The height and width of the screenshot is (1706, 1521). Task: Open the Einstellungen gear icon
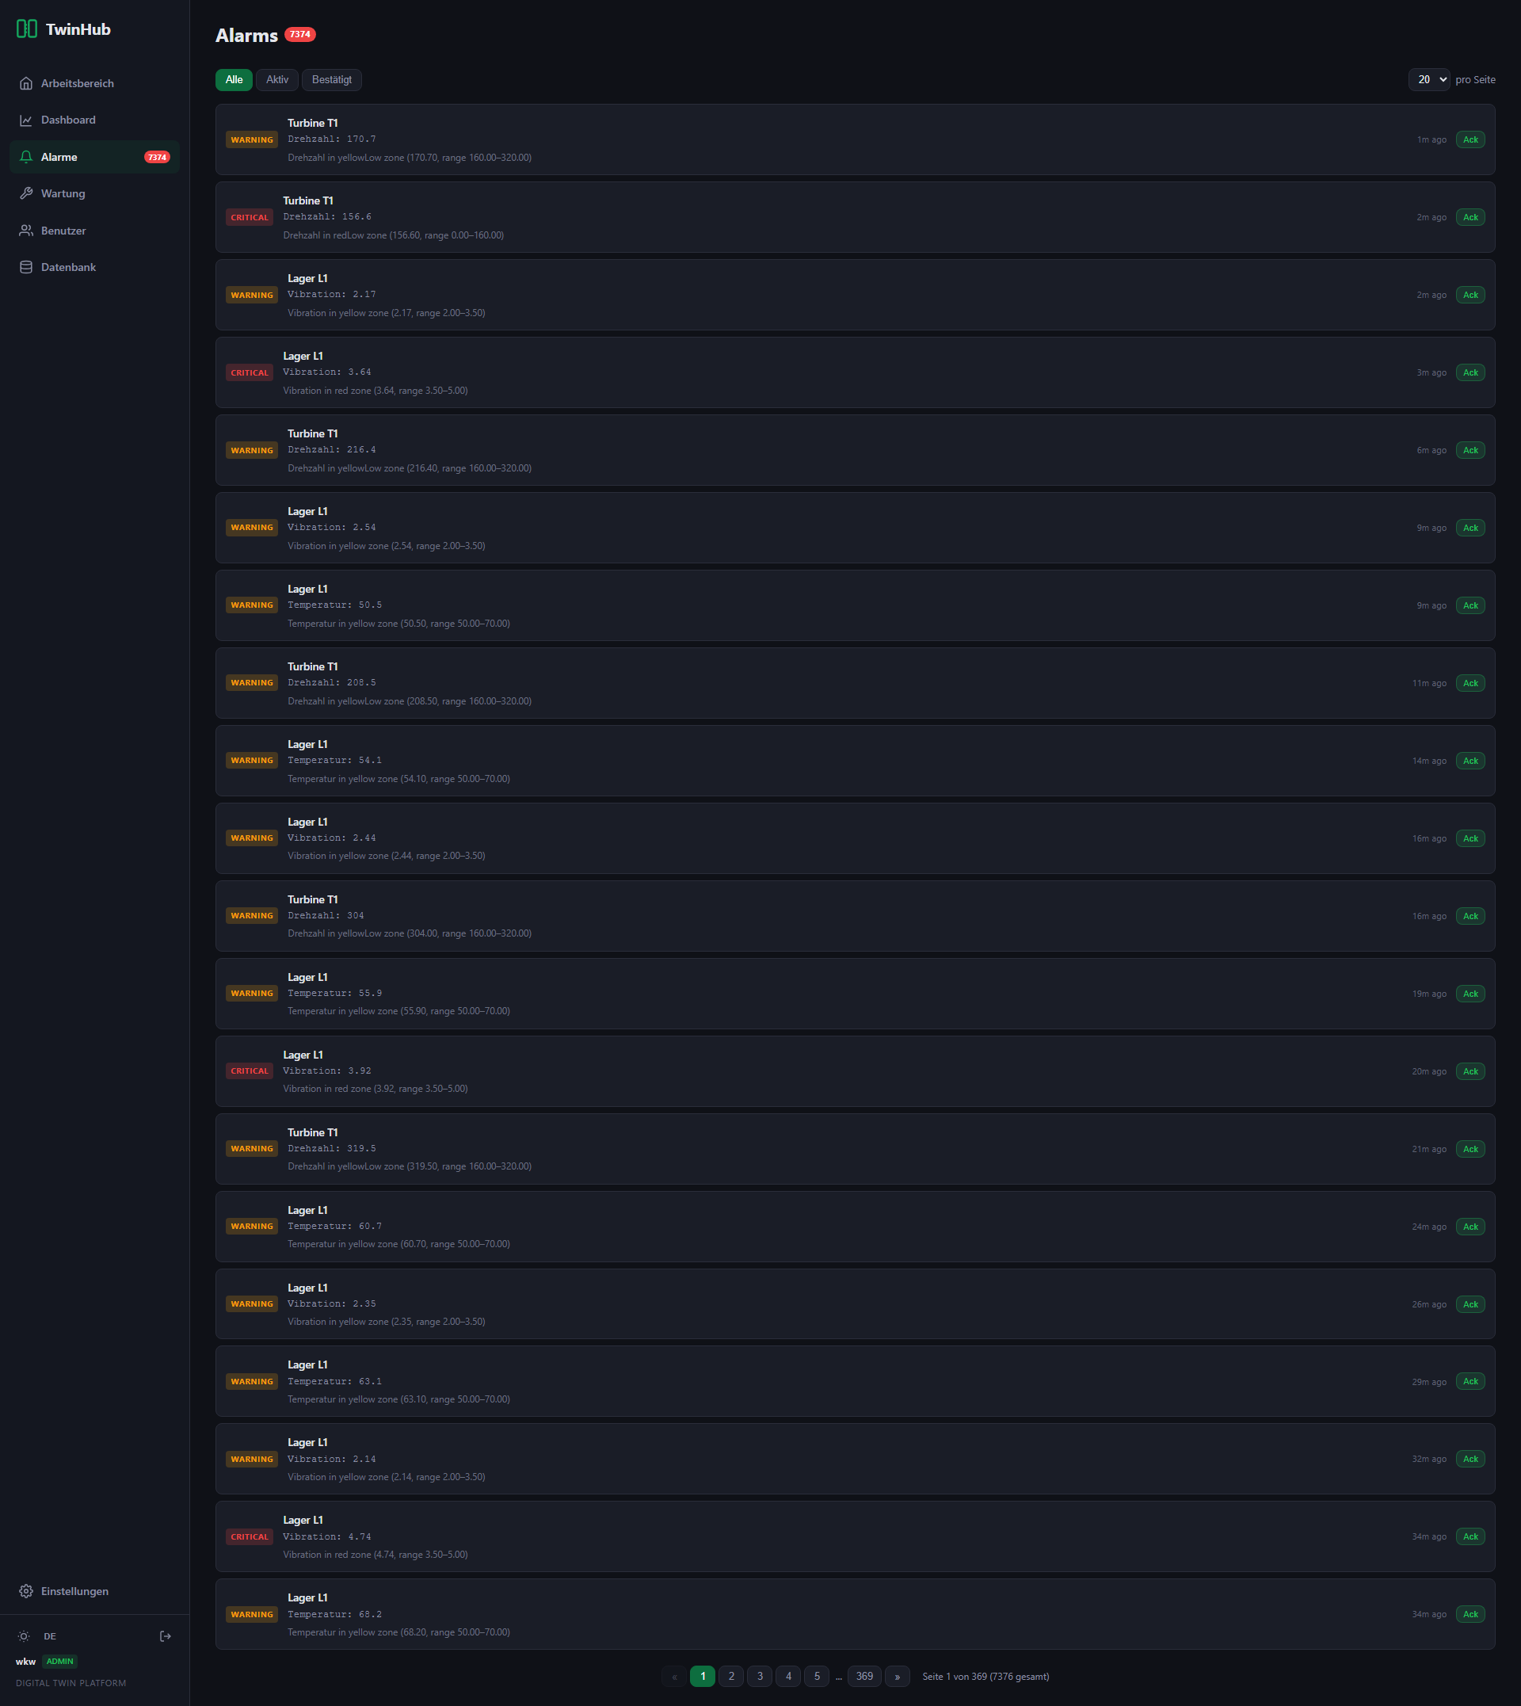(26, 1591)
